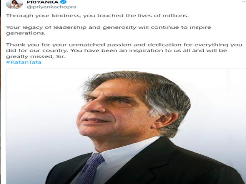The height and width of the screenshot is (184, 246).
Task: Open the profile avatar next to PRIYANKA
Action: coord(15,4)
